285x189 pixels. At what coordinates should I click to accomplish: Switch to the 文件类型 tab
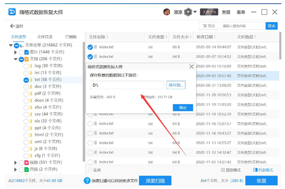tap(18, 37)
